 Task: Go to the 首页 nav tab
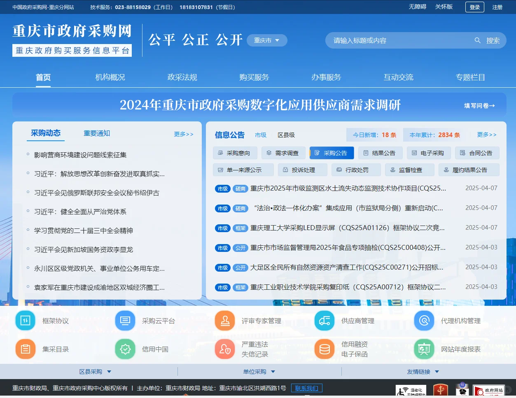[x=43, y=77]
